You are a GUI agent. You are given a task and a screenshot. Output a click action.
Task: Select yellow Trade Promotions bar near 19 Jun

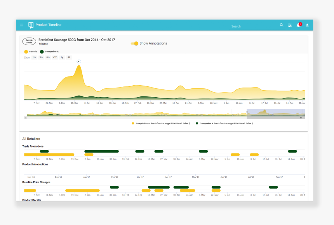tap(235, 155)
